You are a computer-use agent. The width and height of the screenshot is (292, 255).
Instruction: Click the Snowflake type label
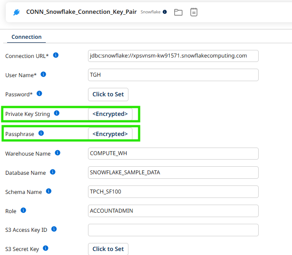tap(151, 12)
